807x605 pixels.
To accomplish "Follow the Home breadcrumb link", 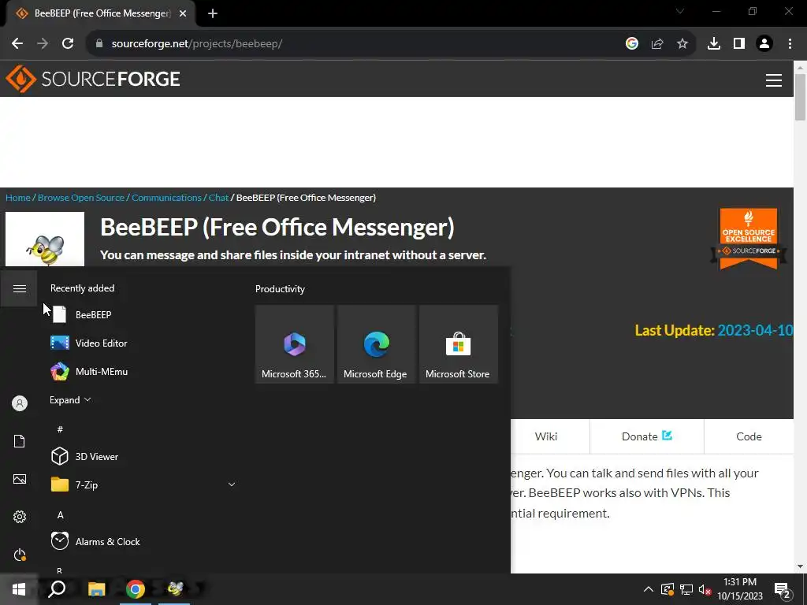I will pyautogui.click(x=18, y=198).
